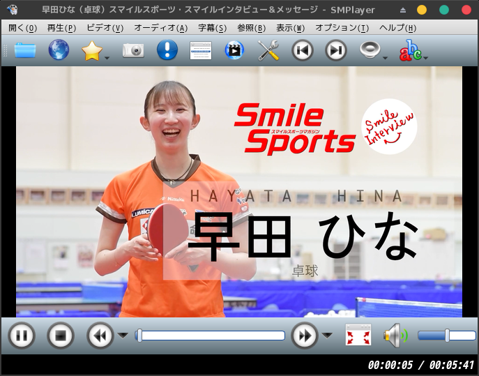Open the オーディオ(A) menu
479x376 pixels.
tap(160, 28)
